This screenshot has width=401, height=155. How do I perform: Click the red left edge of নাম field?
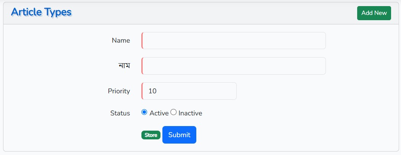(x=142, y=66)
